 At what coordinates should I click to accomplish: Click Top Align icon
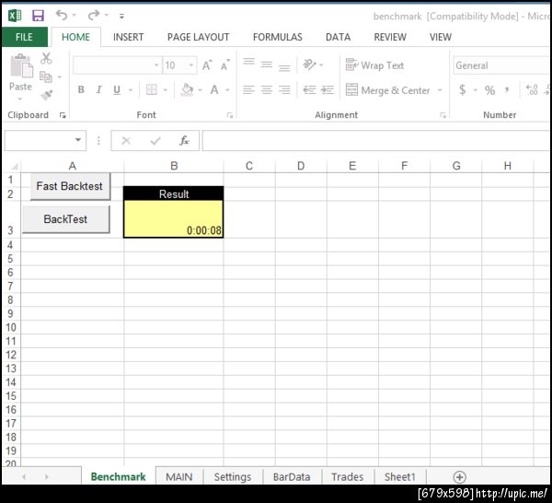coord(248,62)
